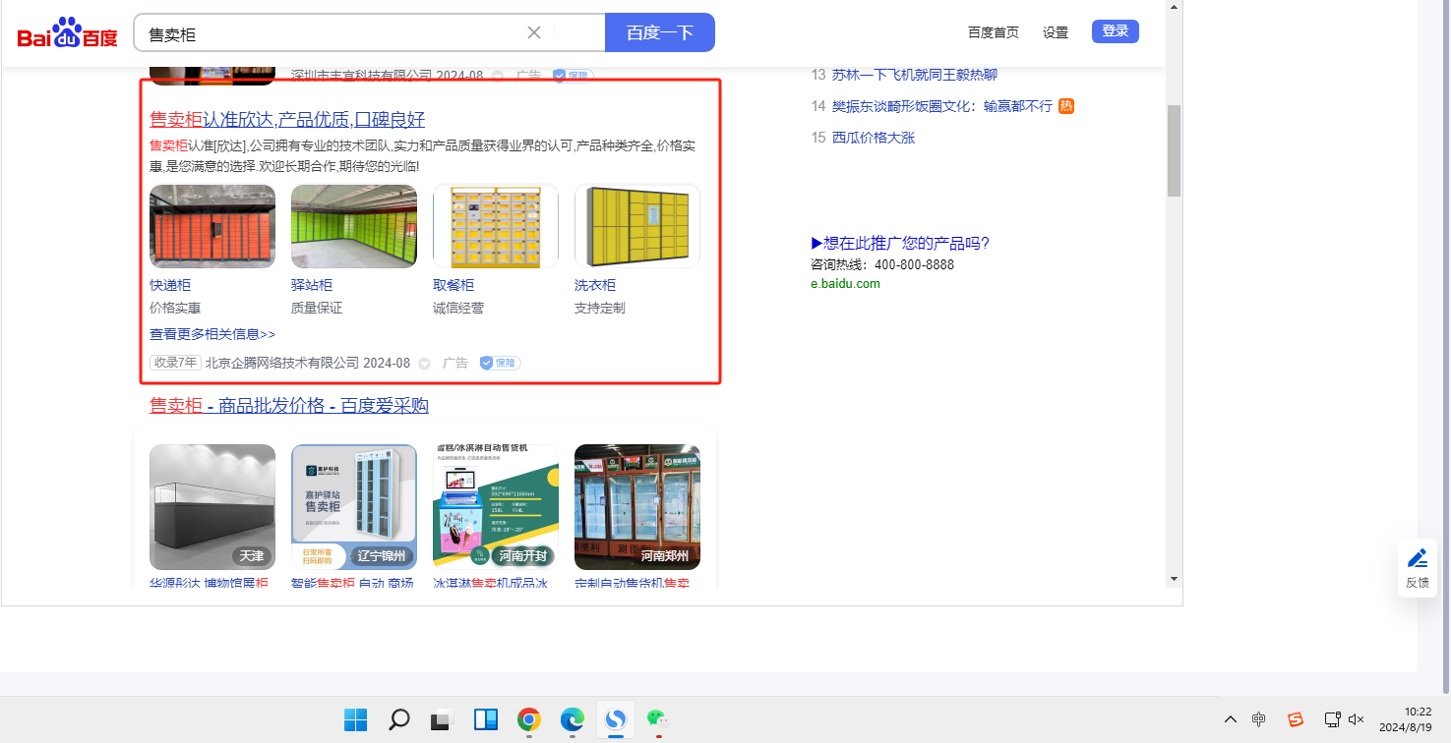Click the Sogou browser taskbar icon
Viewport: 1451px width, 743px height.
click(x=616, y=719)
